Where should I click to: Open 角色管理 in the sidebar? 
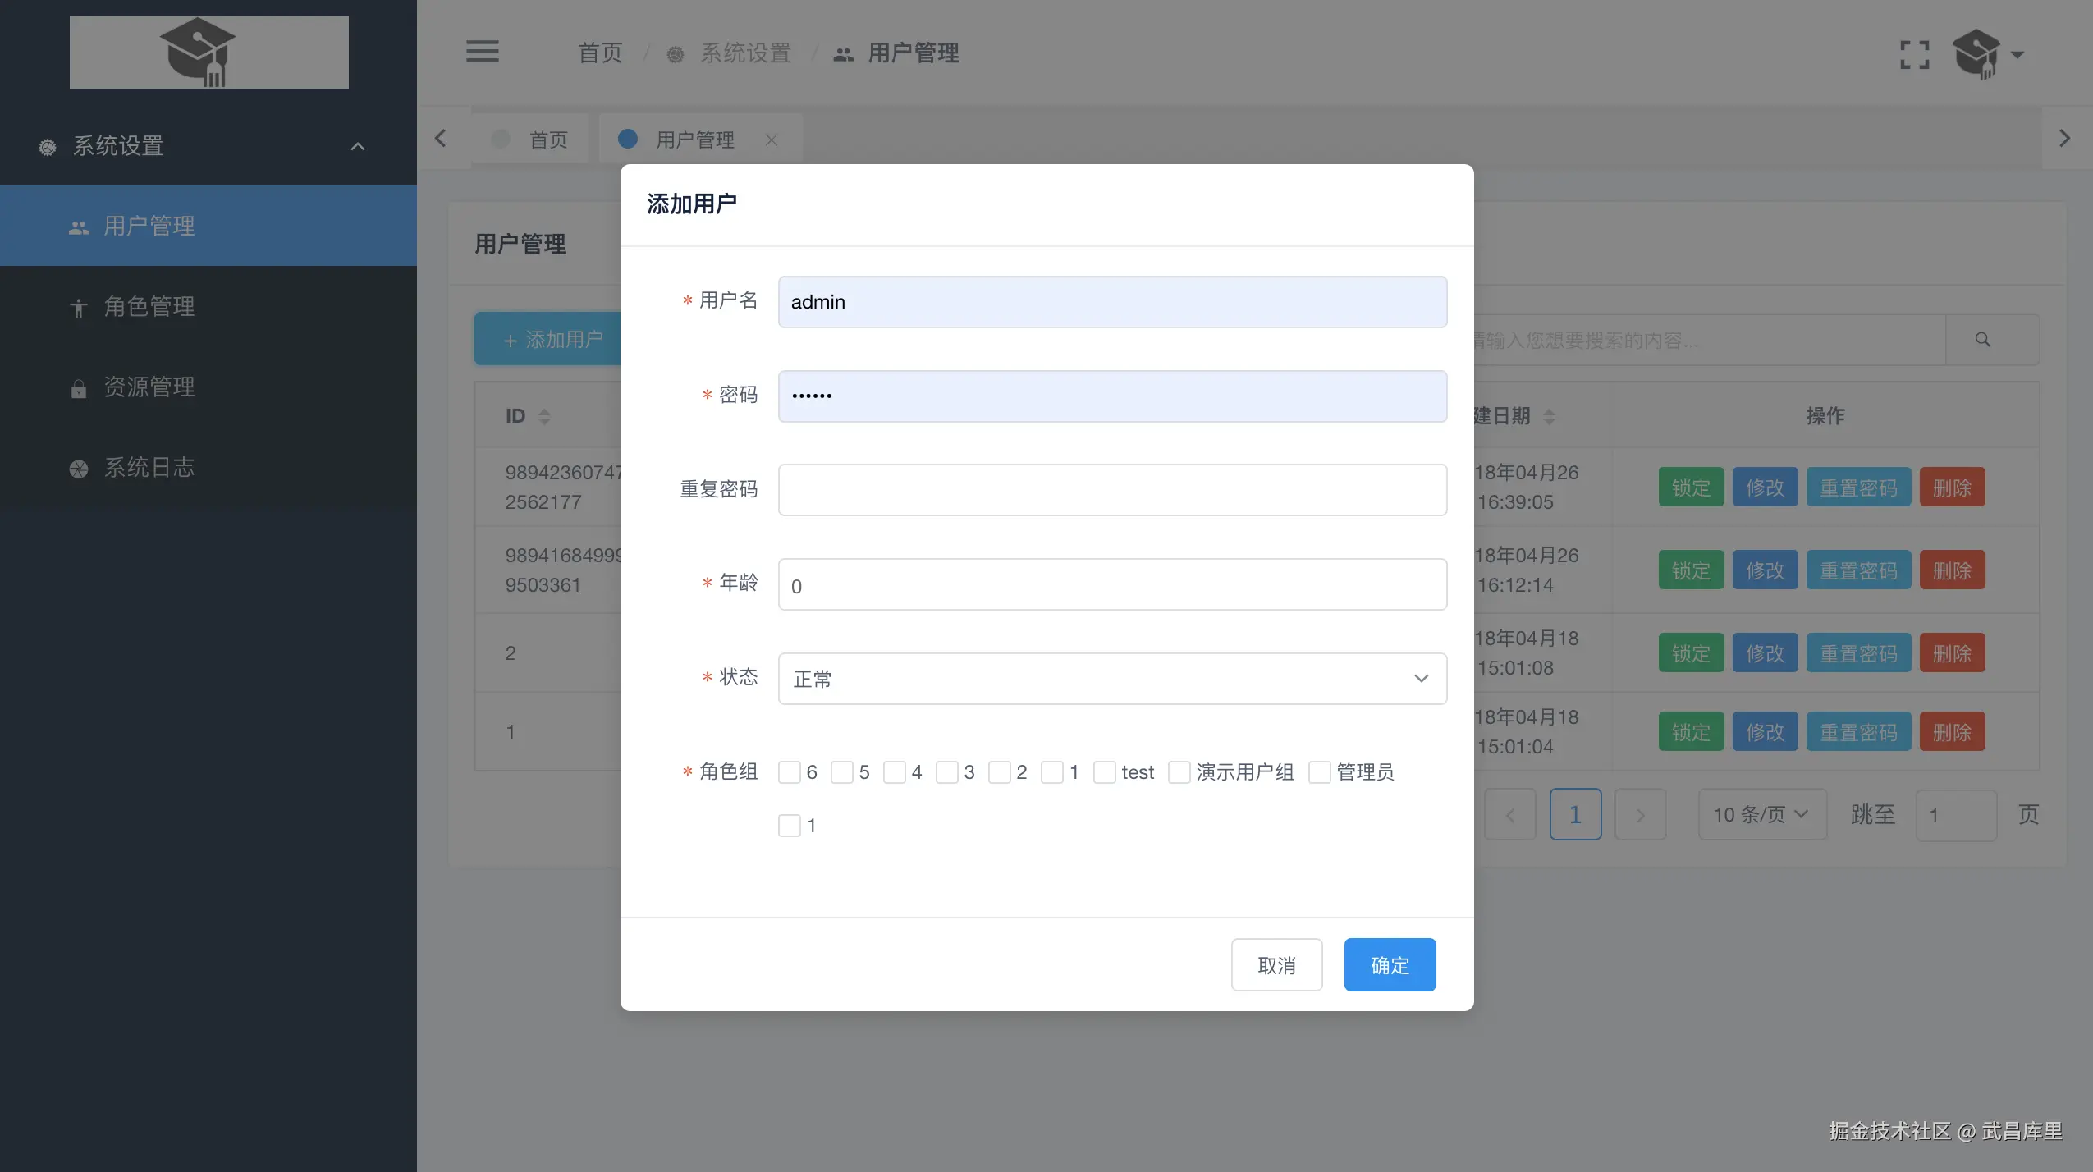[x=149, y=307]
